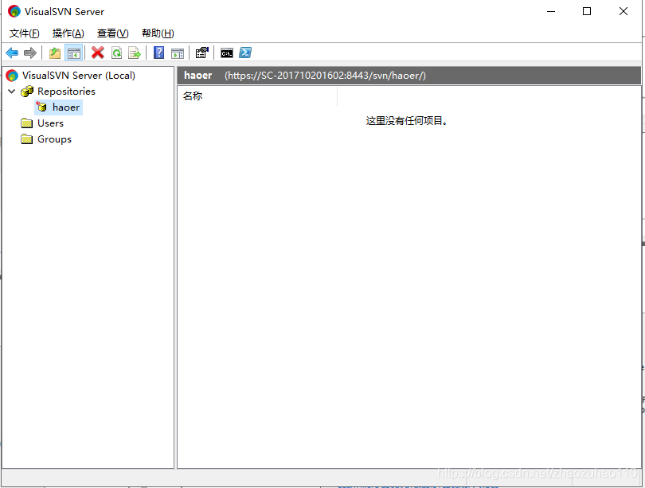Click the Repositories node icon

click(27, 92)
